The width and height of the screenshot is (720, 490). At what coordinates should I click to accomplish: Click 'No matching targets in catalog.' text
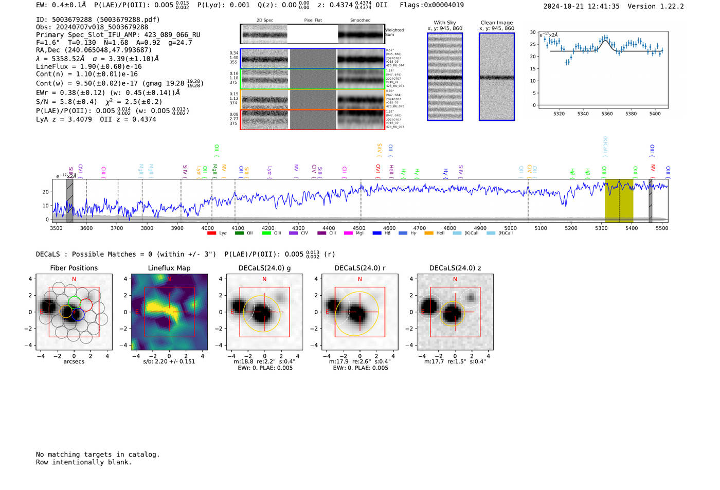pos(98,455)
